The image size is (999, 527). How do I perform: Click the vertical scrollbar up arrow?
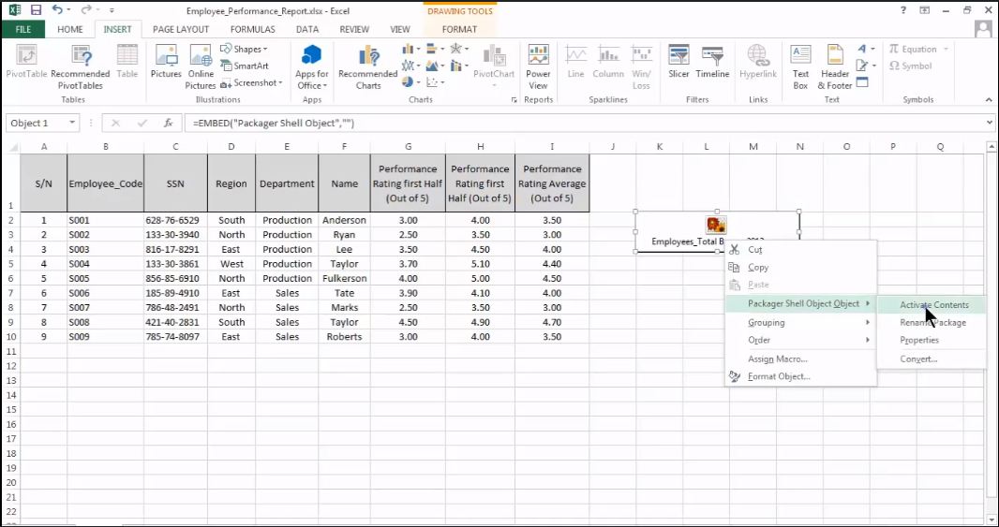click(991, 147)
